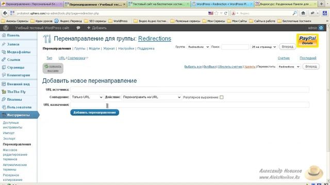Sort by the Счетчик column header
The height and width of the screenshot is (185, 330).
pyautogui.click(x=284, y=58)
